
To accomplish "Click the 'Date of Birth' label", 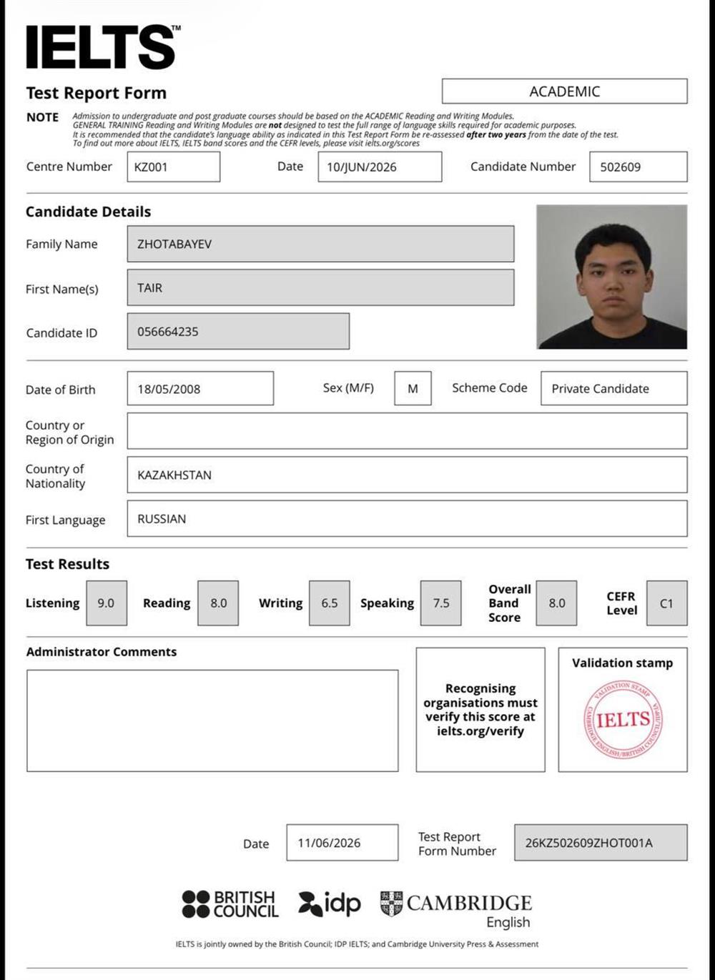I will coord(61,390).
